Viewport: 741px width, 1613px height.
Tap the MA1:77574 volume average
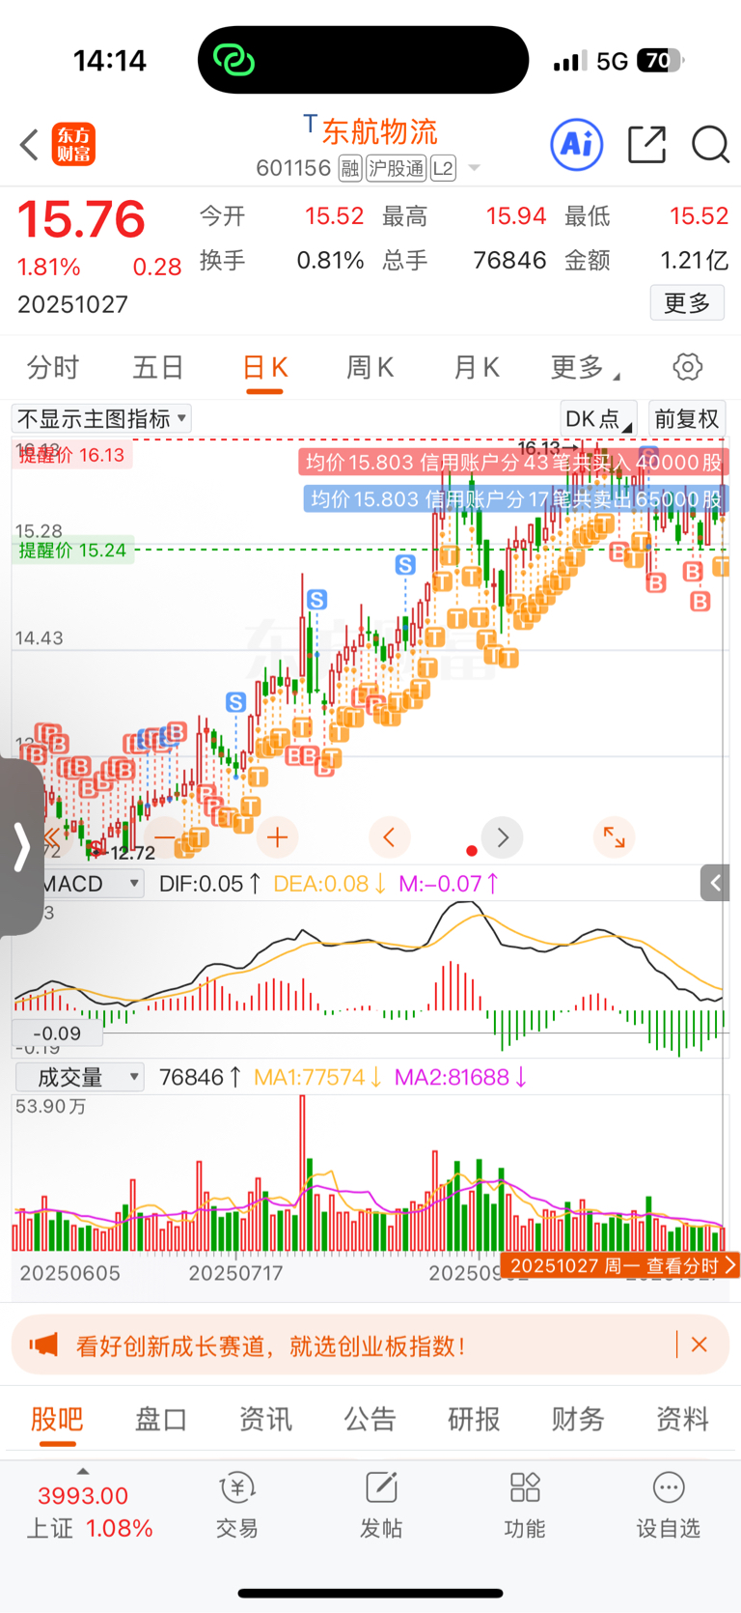318,1077
